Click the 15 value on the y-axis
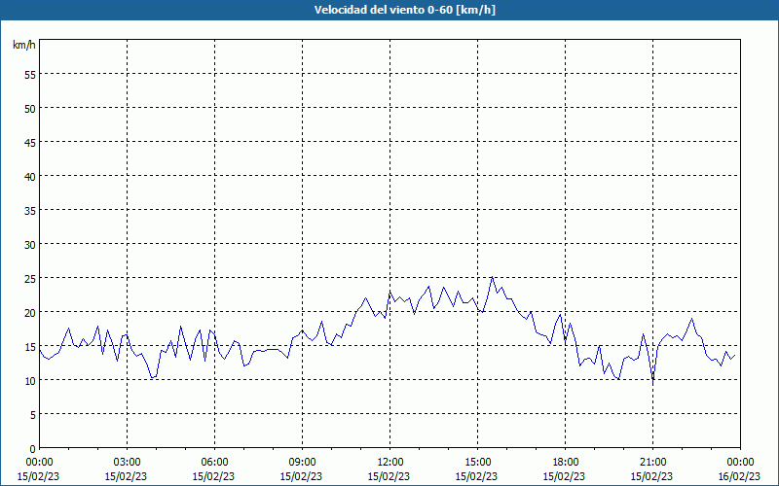The image size is (779, 486). 30,347
